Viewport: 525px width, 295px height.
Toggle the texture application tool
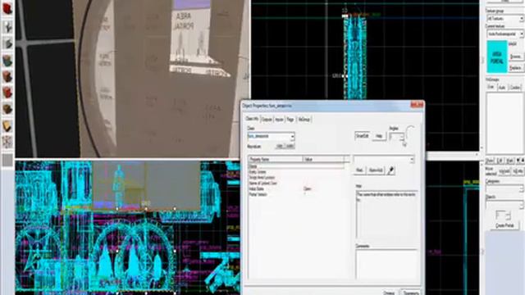point(7,61)
